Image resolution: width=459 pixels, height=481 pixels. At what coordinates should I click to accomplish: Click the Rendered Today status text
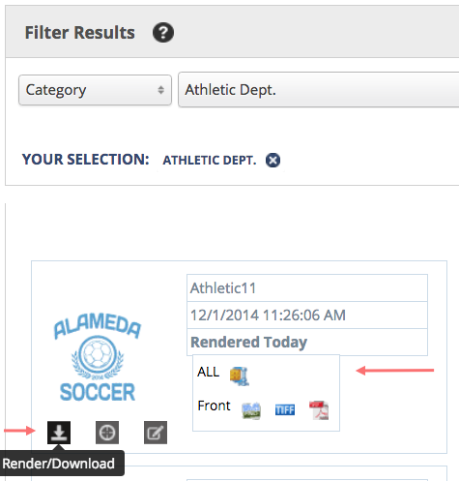tap(248, 342)
